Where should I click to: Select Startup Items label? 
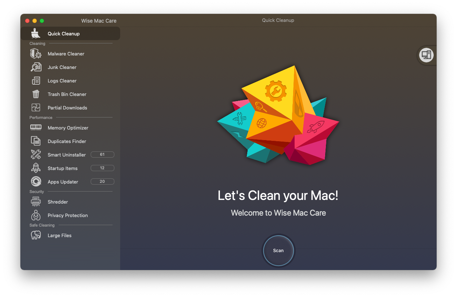[63, 168]
